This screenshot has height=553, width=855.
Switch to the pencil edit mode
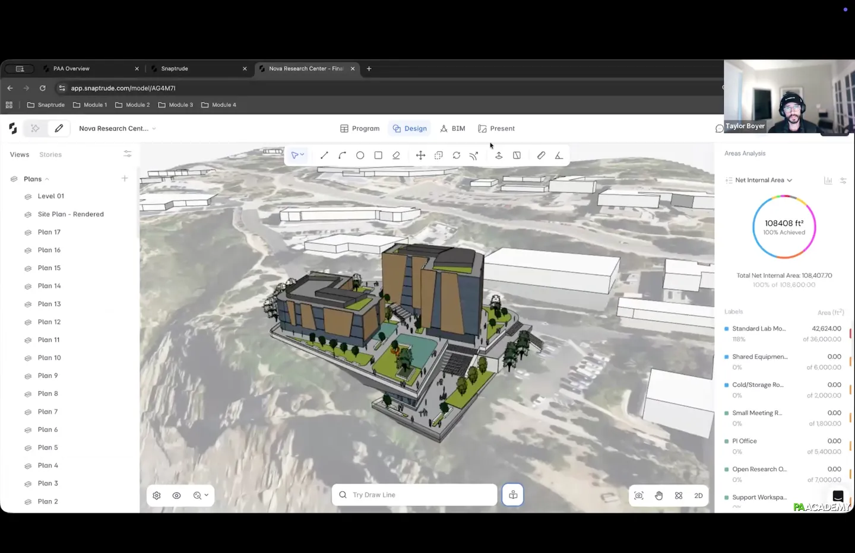point(59,128)
